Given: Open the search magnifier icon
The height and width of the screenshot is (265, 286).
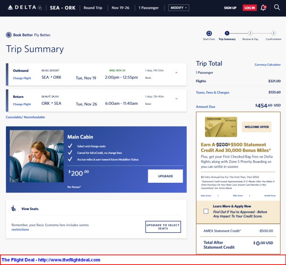Looking at the screenshot, I should (x=277, y=8).
